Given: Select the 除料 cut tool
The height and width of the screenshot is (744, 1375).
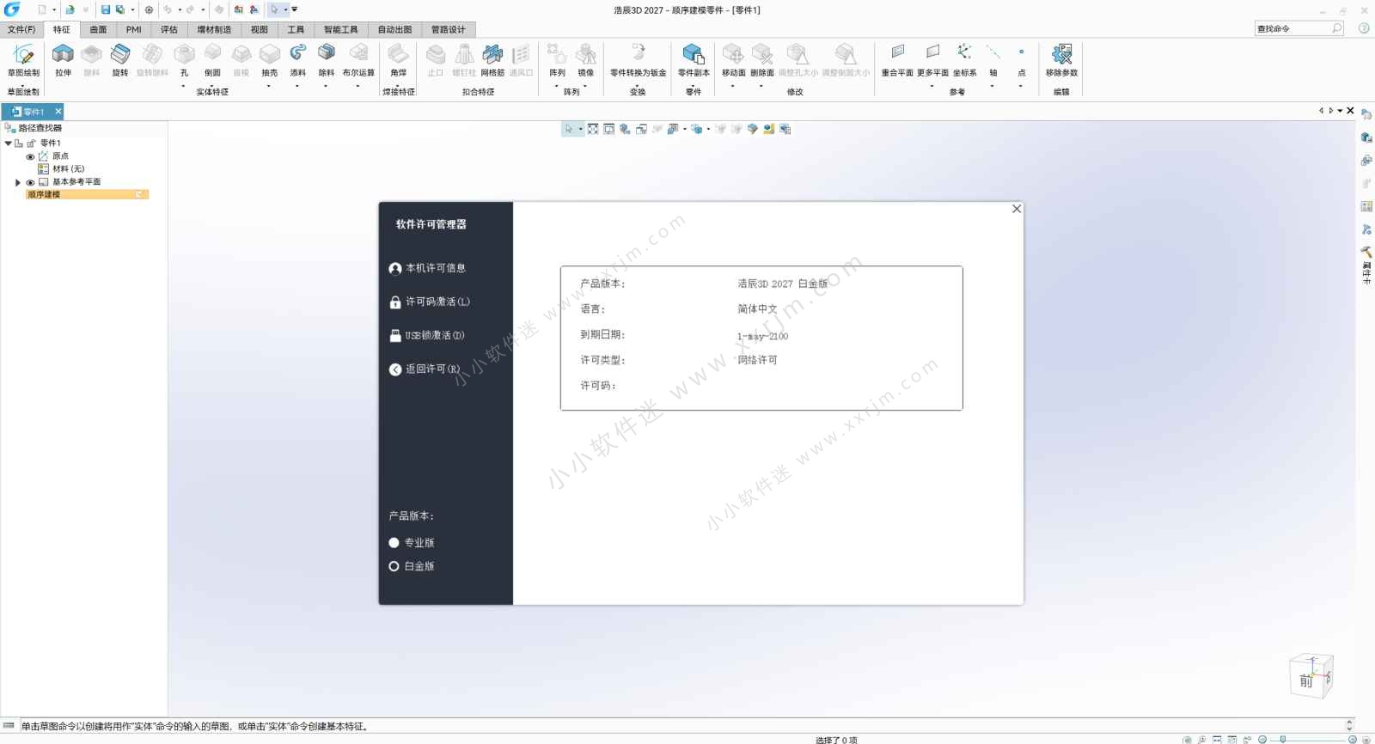Looking at the screenshot, I should (327, 59).
